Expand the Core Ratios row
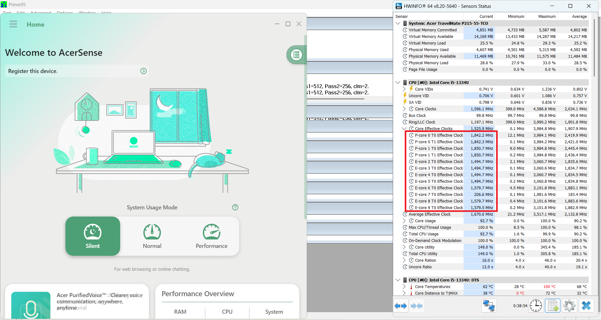Viewport: 601px width, 320px height. (x=404, y=260)
